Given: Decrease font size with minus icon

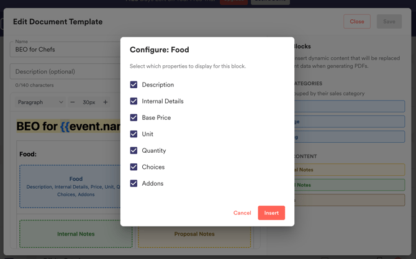Looking at the screenshot, I should point(73,102).
